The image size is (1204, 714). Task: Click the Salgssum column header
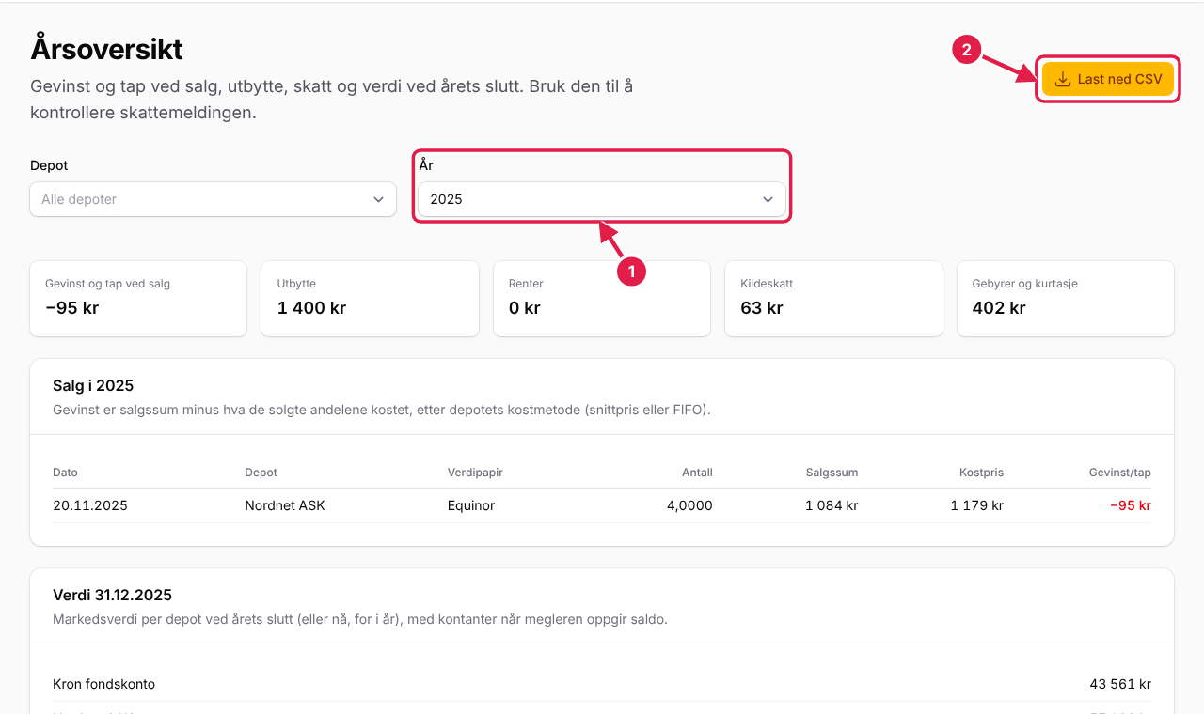832,473
